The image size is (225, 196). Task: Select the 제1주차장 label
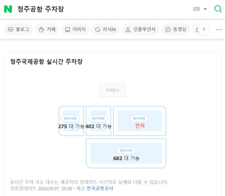tap(139, 118)
